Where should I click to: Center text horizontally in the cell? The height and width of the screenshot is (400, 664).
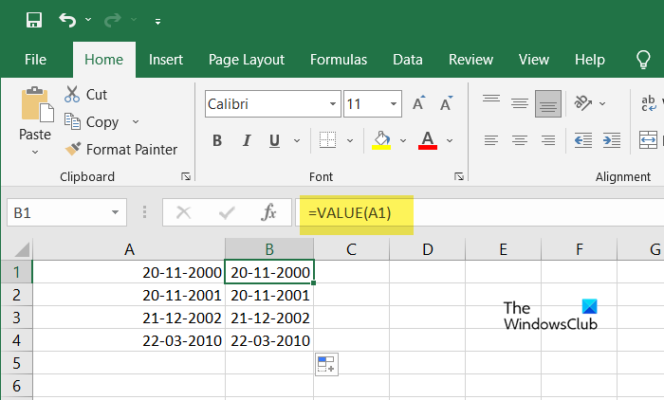point(520,140)
